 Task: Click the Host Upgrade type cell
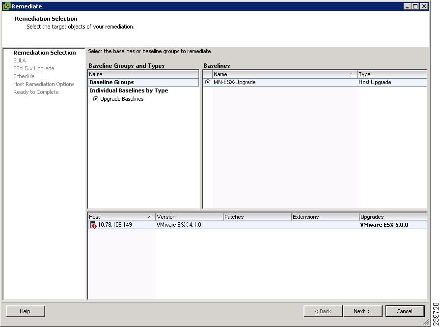pyautogui.click(x=375, y=82)
